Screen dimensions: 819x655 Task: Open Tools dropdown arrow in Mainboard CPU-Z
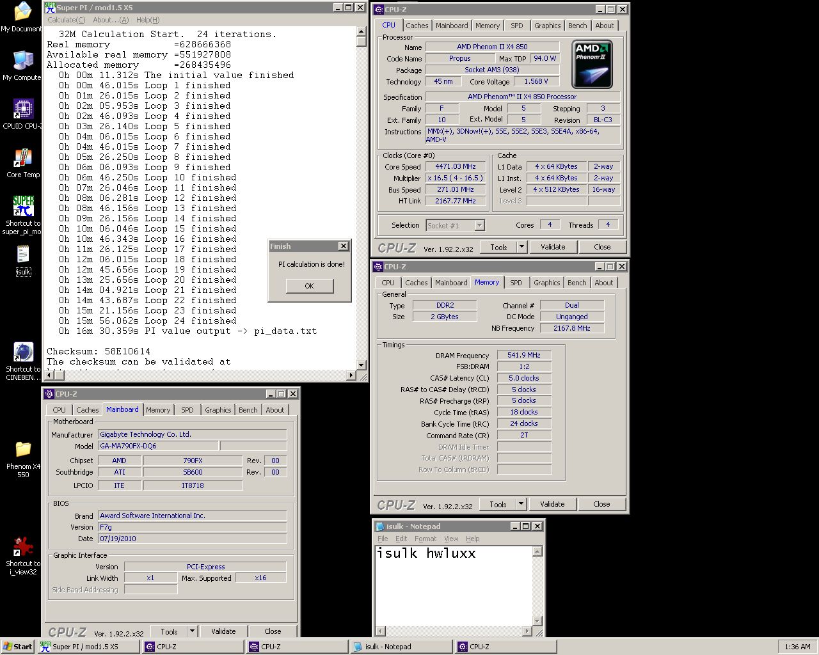tap(192, 631)
